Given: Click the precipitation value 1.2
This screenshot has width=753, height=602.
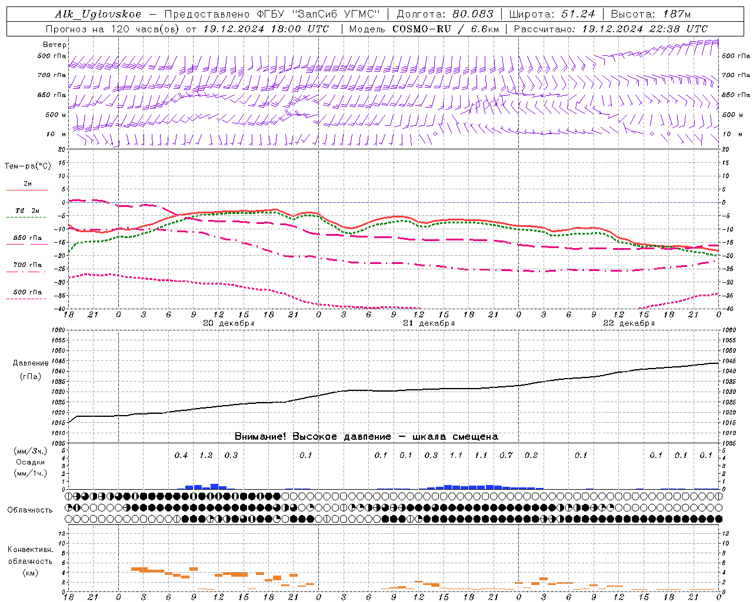Looking at the screenshot, I should point(206,455).
